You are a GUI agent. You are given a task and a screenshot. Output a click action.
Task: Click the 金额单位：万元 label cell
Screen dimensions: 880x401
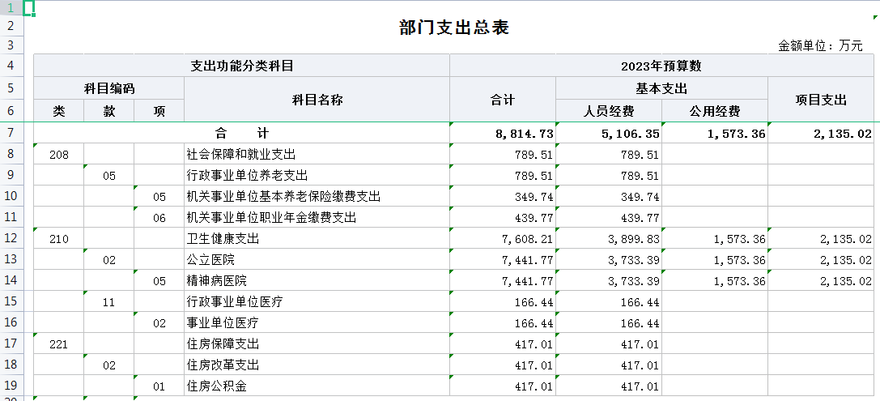pyautogui.click(x=819, y=46)
